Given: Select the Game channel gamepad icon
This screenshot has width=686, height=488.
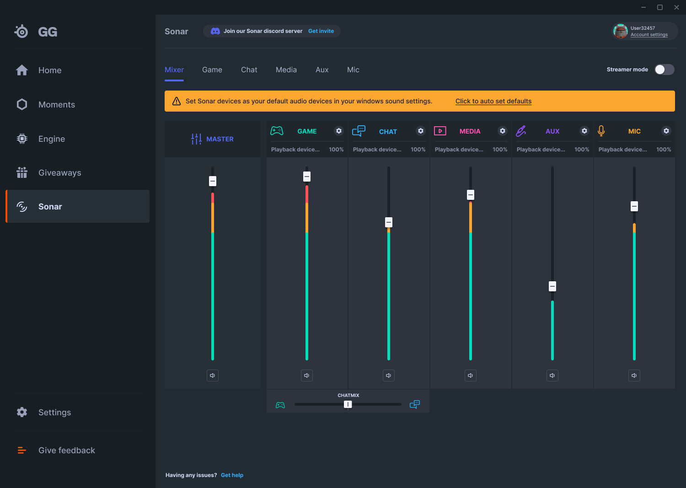Looking at the screenshot, I should (x=277, y=131).
